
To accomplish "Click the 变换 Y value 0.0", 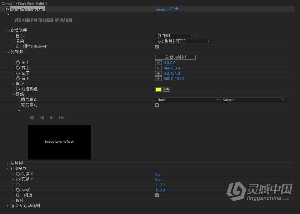I will coord(158,180).
